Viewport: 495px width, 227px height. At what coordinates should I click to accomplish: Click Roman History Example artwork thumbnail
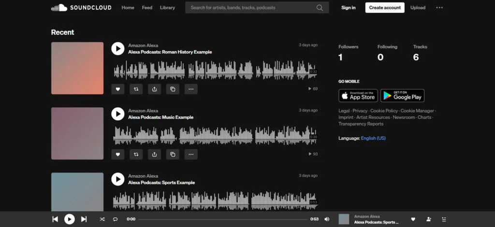[77, 68]
